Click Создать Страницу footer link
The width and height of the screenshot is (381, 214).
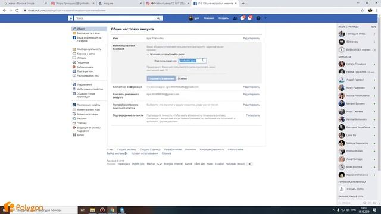point(150,149)
